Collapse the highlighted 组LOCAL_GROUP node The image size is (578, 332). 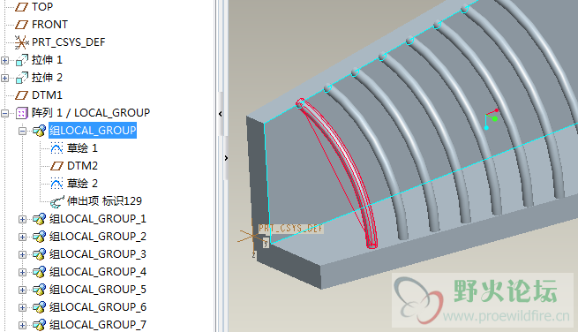(x=22, y=131)
